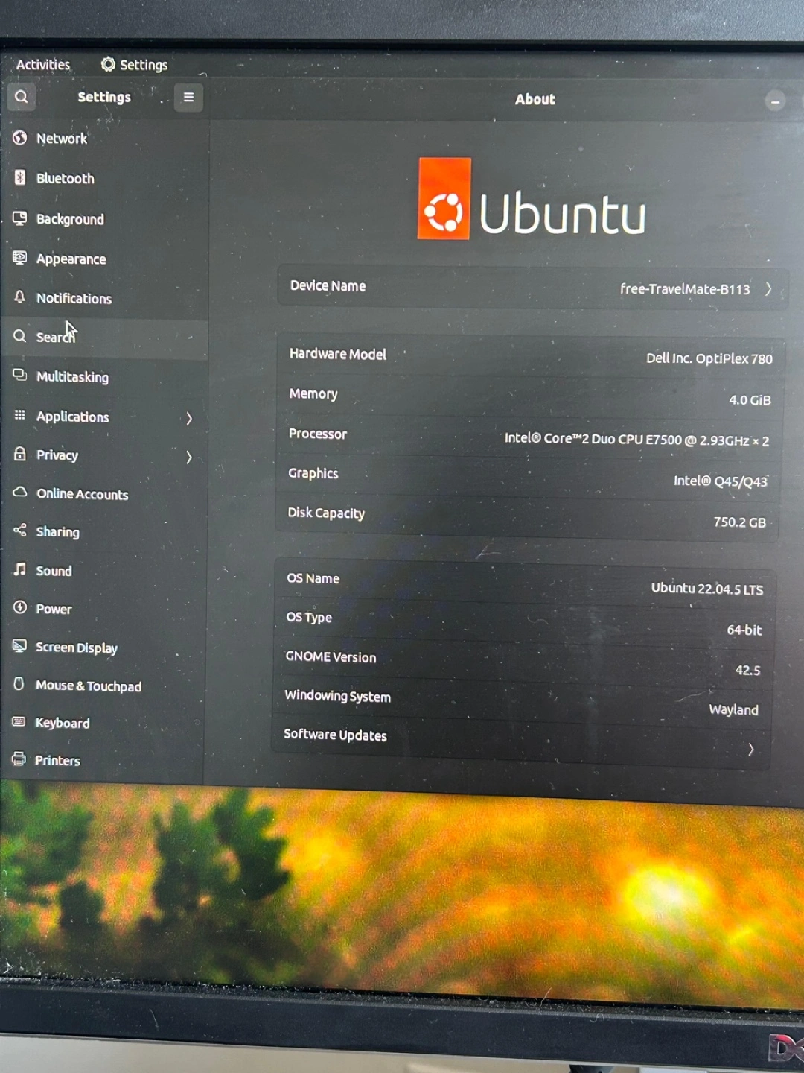804x1073 pixels.
Task: Open the Settings app menu in top bar
Action: click(135, 65)
